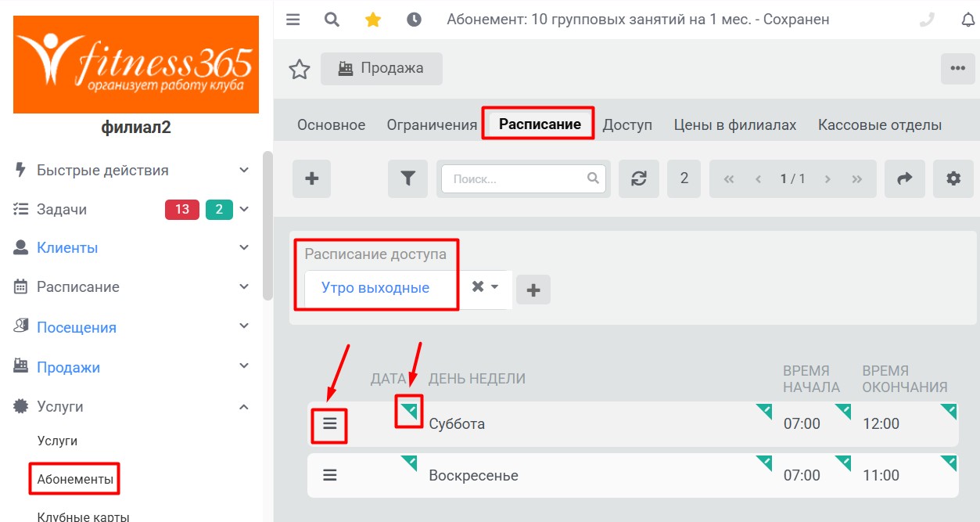Open row menu for Суббота
The height and width of the screenshot is (522, 980).
[330, 423]
